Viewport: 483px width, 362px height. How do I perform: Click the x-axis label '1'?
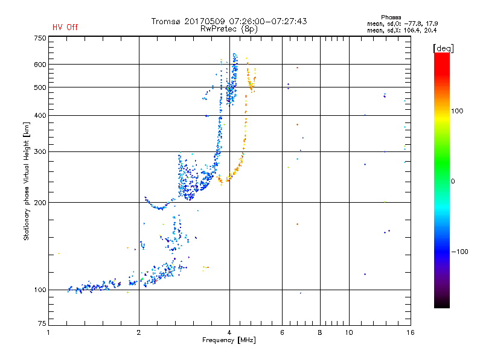point(48,332)
